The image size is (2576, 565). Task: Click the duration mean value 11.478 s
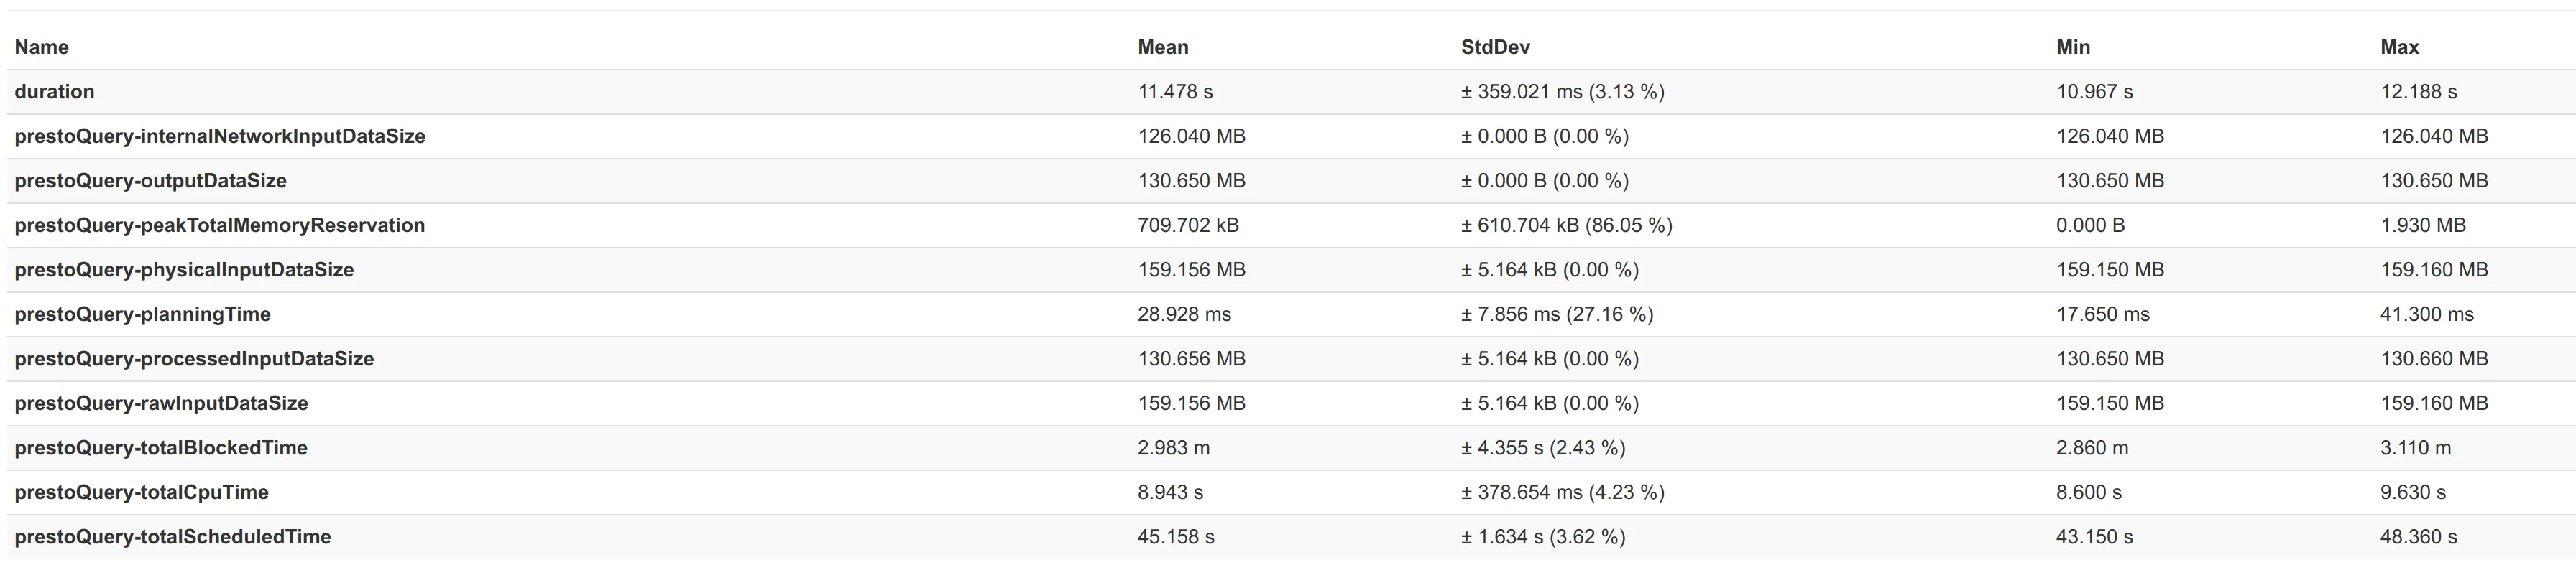[x=1174, y=92]
